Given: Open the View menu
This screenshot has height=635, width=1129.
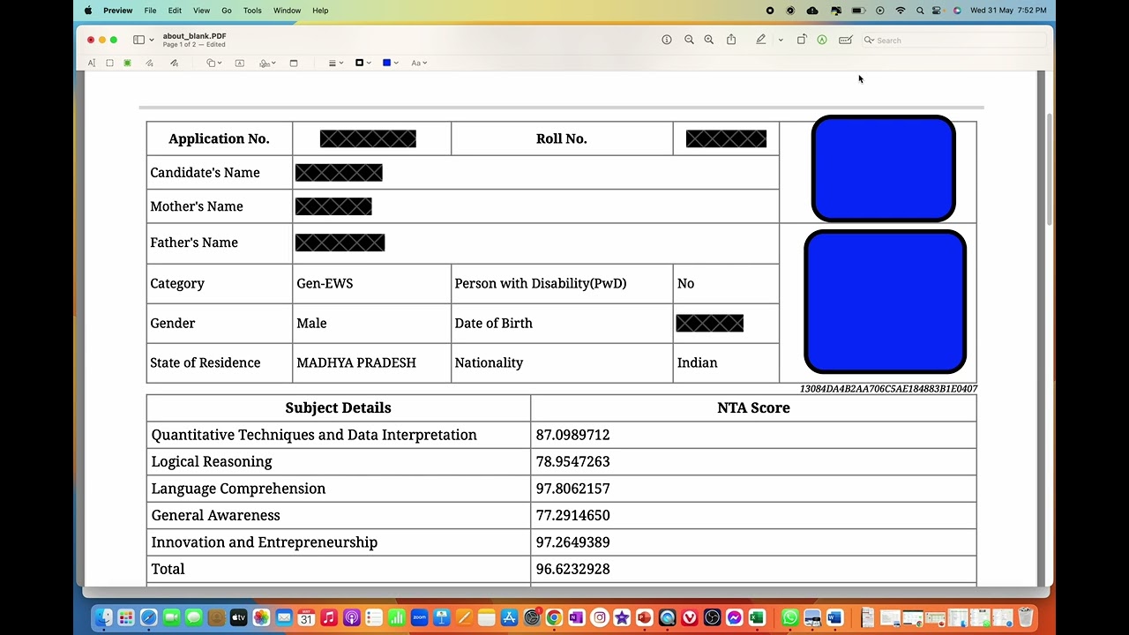Looking at the screenshot, I should point(201,11).
